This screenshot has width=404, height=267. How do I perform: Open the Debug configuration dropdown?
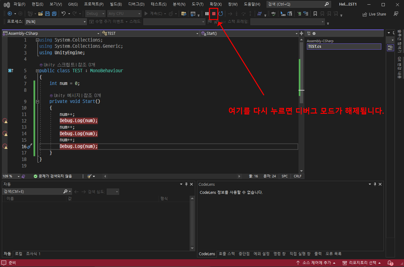tap(96, 14)
